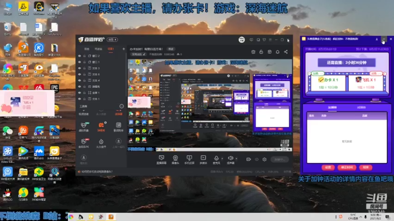Open streaming settings gear

[x=264, y=159]
